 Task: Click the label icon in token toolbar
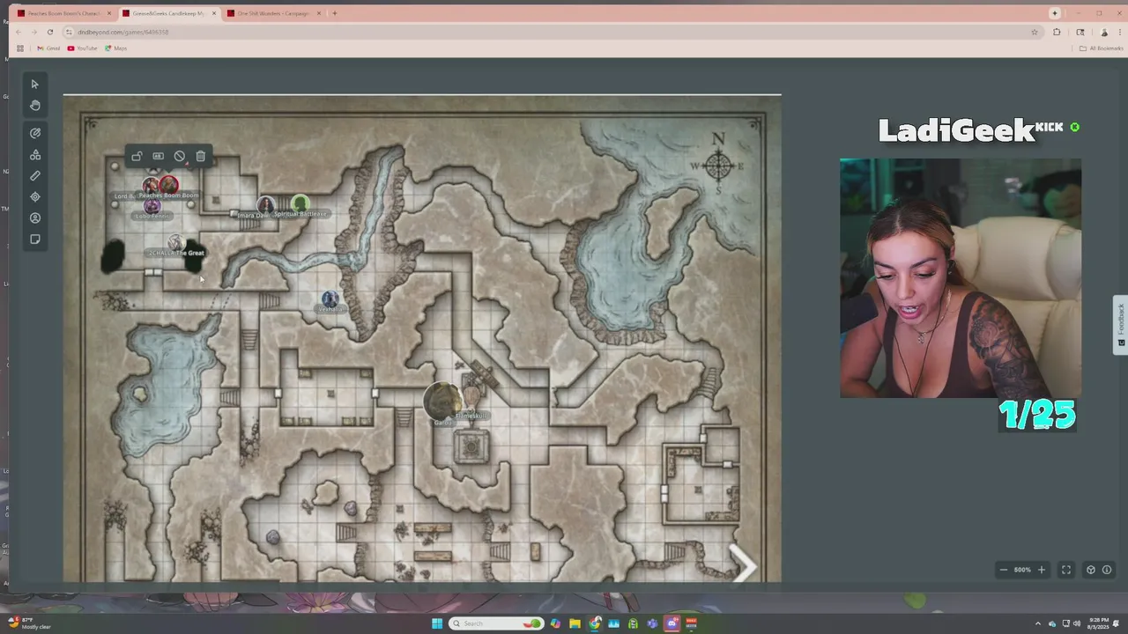point(158,157)
